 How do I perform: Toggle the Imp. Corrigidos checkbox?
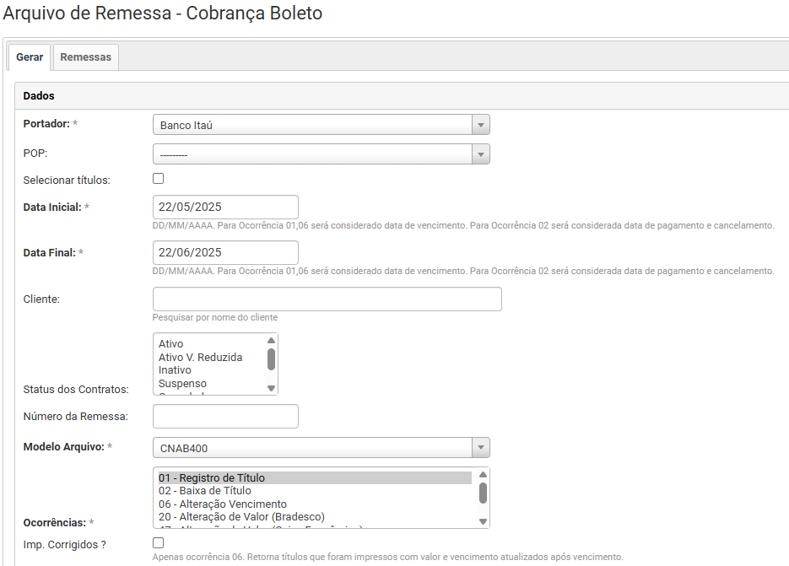(x=158, y=542)
